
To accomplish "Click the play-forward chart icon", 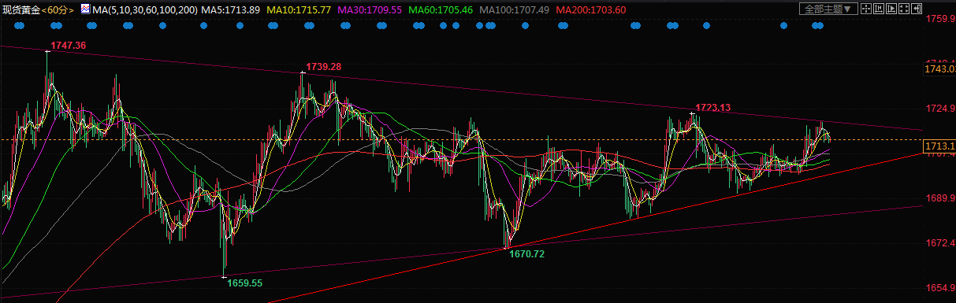I will point(891,9).
